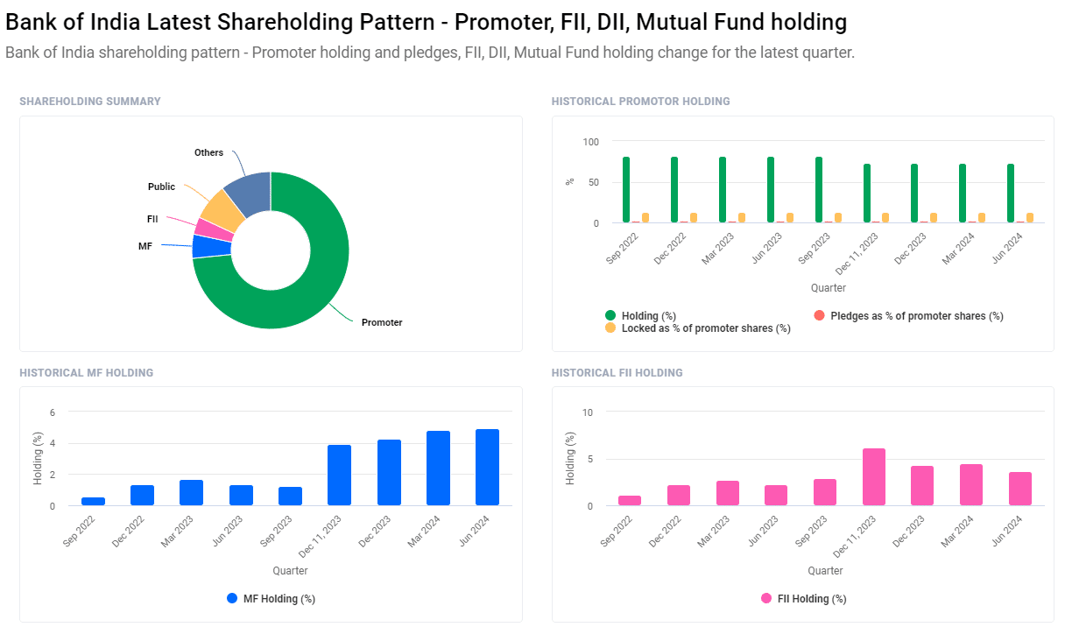Click the subtitle describing promoter holding and pledges
1065x627 pixels.
click(430, 53)
